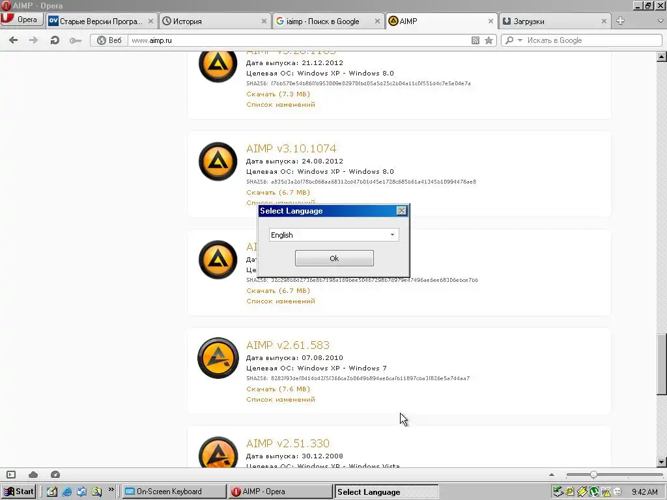Switch to AIMP - Opera taskbar button

[280, 492]
